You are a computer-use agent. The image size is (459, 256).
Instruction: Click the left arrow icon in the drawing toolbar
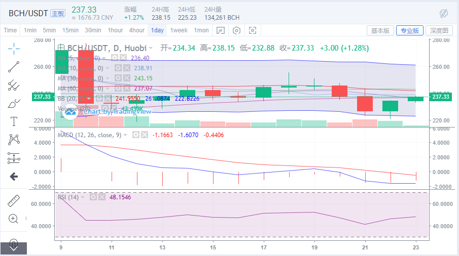coord(14,176)
